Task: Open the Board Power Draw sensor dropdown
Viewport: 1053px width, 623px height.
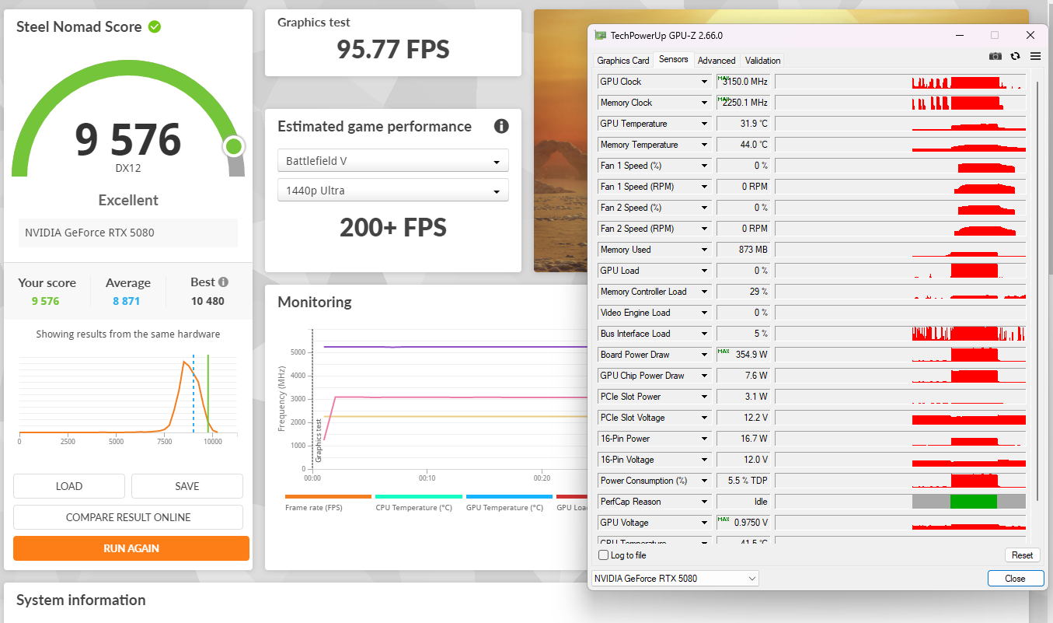Action: pos(705,355)
